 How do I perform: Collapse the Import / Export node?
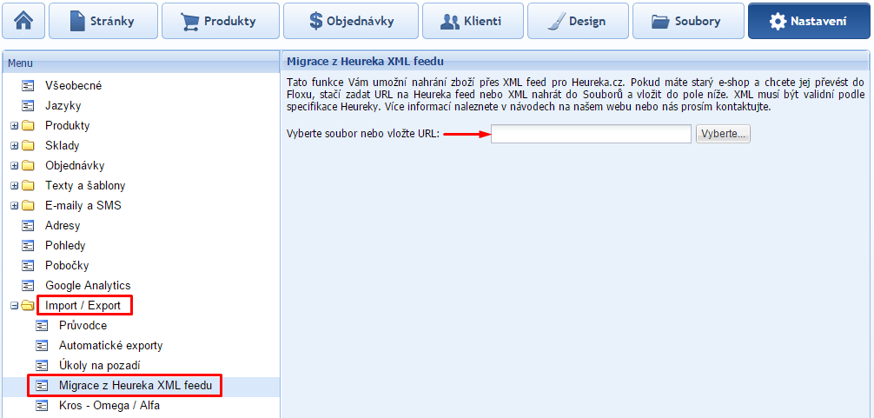coord(15,305)
